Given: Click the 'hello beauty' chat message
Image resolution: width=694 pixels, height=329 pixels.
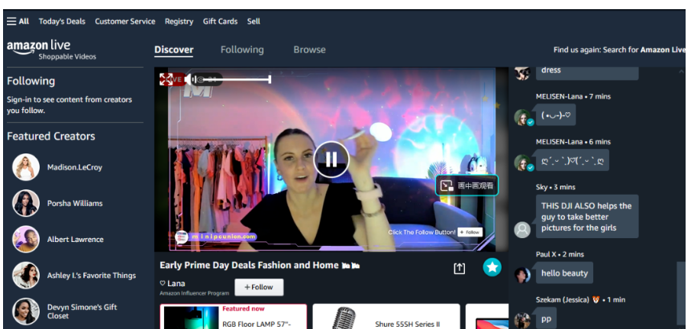Looking at the screenshot, I should tap(564, 273).
